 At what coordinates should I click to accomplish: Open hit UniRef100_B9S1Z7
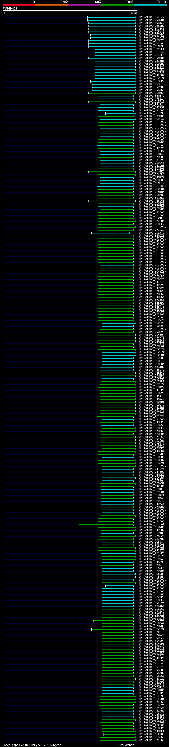point(151,23)
